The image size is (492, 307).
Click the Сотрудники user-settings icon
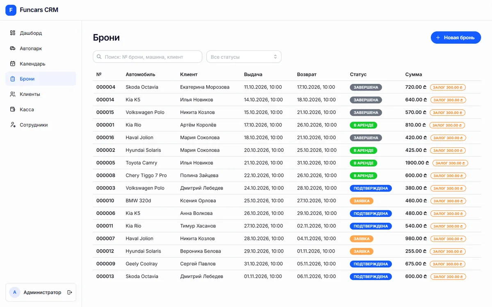(x=13, y=125)
